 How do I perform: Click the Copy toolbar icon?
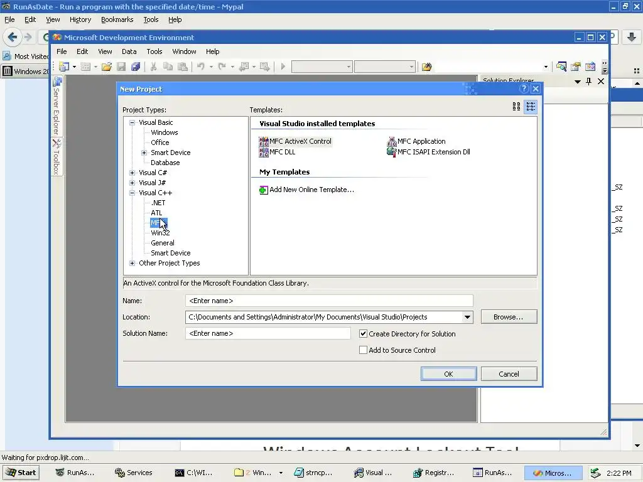coord(168,67)
